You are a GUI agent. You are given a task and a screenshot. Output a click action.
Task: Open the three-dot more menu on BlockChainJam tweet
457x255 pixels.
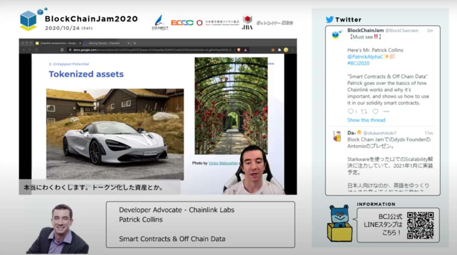coord(386,111)
